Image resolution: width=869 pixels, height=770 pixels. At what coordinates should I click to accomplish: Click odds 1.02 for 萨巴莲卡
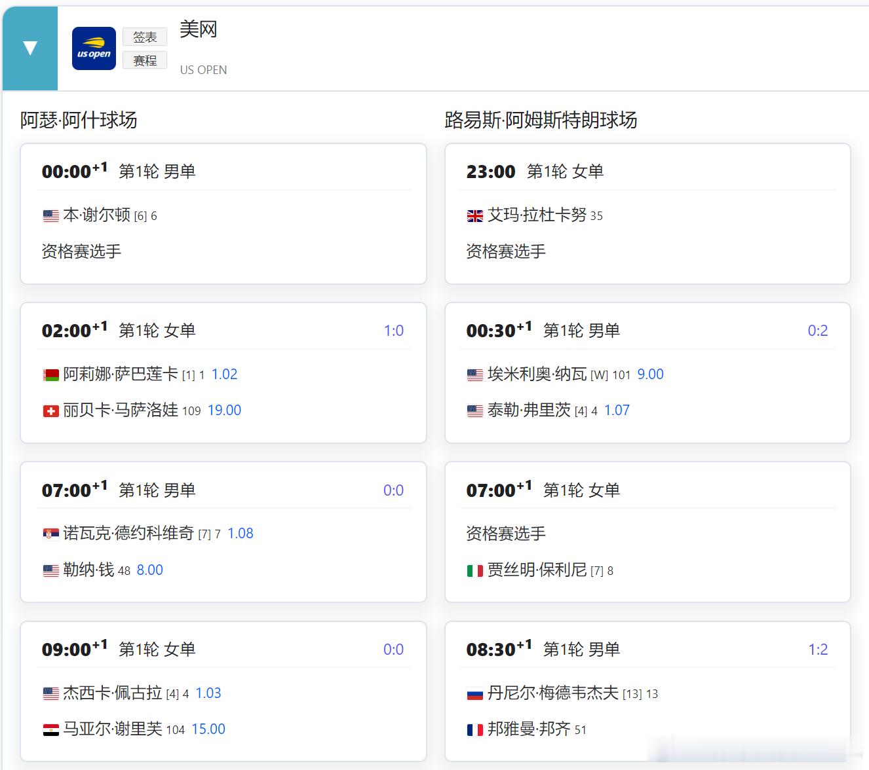coord(224,375)
